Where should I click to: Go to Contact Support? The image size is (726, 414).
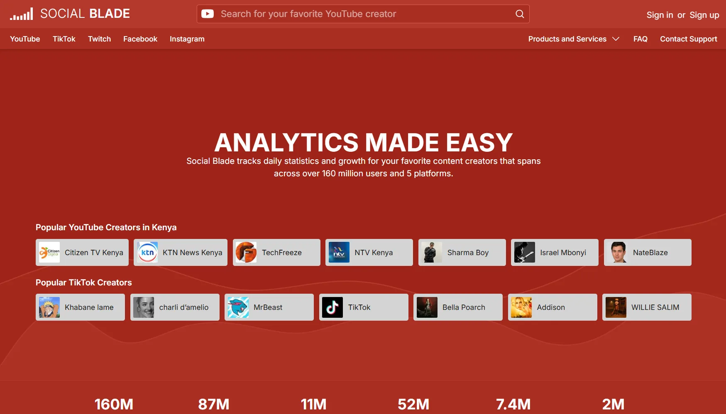coord(688,39)
